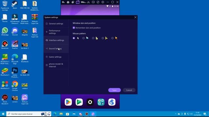Click emulator recent apps icon
The height and width of the screenshot is (117, 209).
pos(73,2)
